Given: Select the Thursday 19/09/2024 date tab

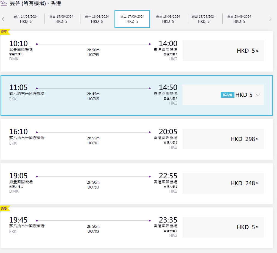Looking at the screenshot, I should [203, 19].
